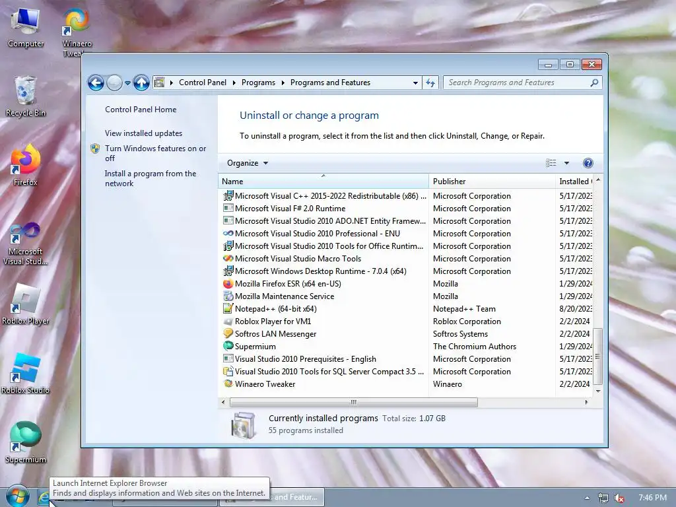Click Softros Systems publisher cell
The width and height of the screenshot is (676, 507).
[x=460, y=333]
